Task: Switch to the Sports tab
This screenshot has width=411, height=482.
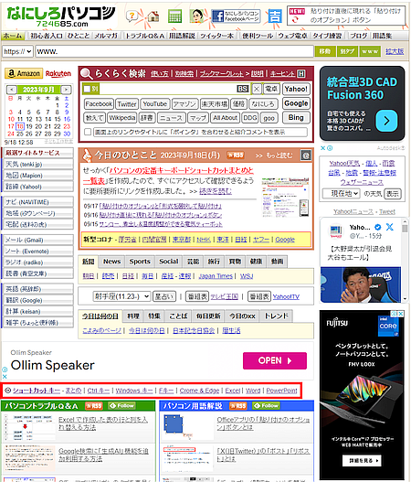Action: (140, 262)
